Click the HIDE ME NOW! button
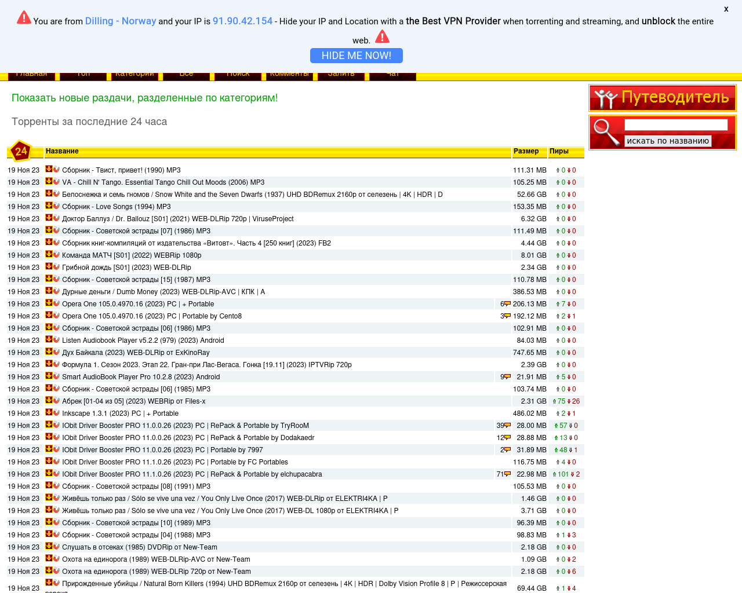 coord(357,56)
